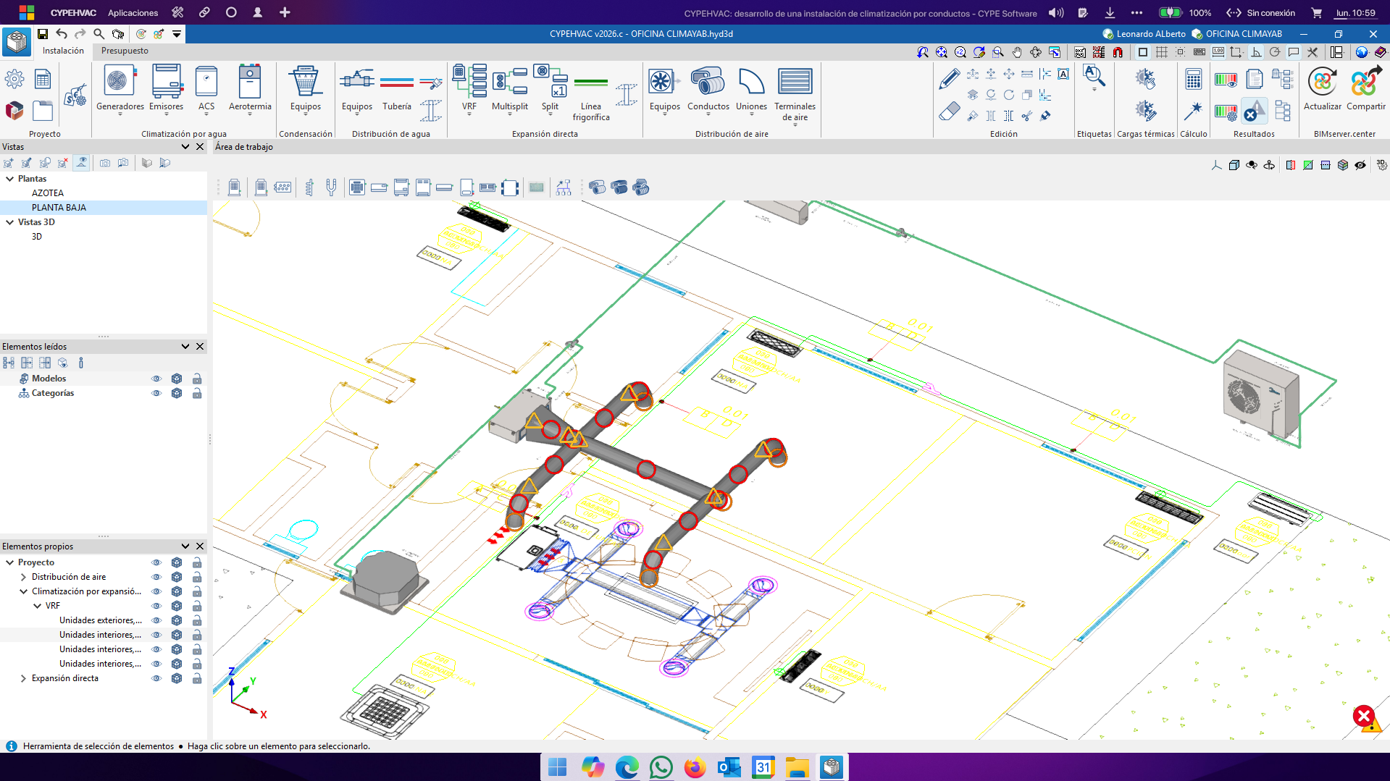Open the Instalación tab
This screenshot has height=781, width=1390.
tap(63, 51)
